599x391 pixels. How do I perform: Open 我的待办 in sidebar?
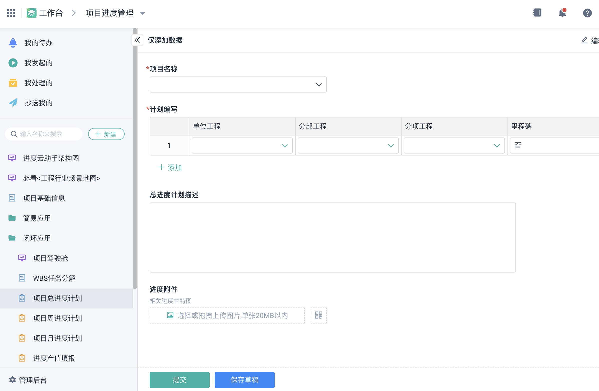(x=38, y=43)
